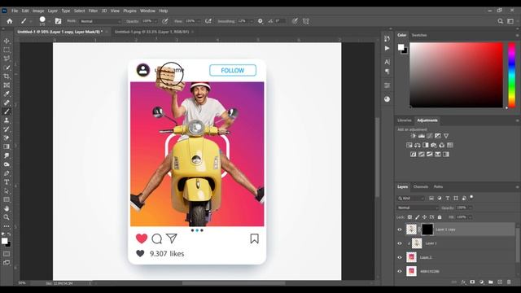
Task: Enable airbrush-style build-up next to Flow
Action: pyautogui.click(x=208, y=21)
